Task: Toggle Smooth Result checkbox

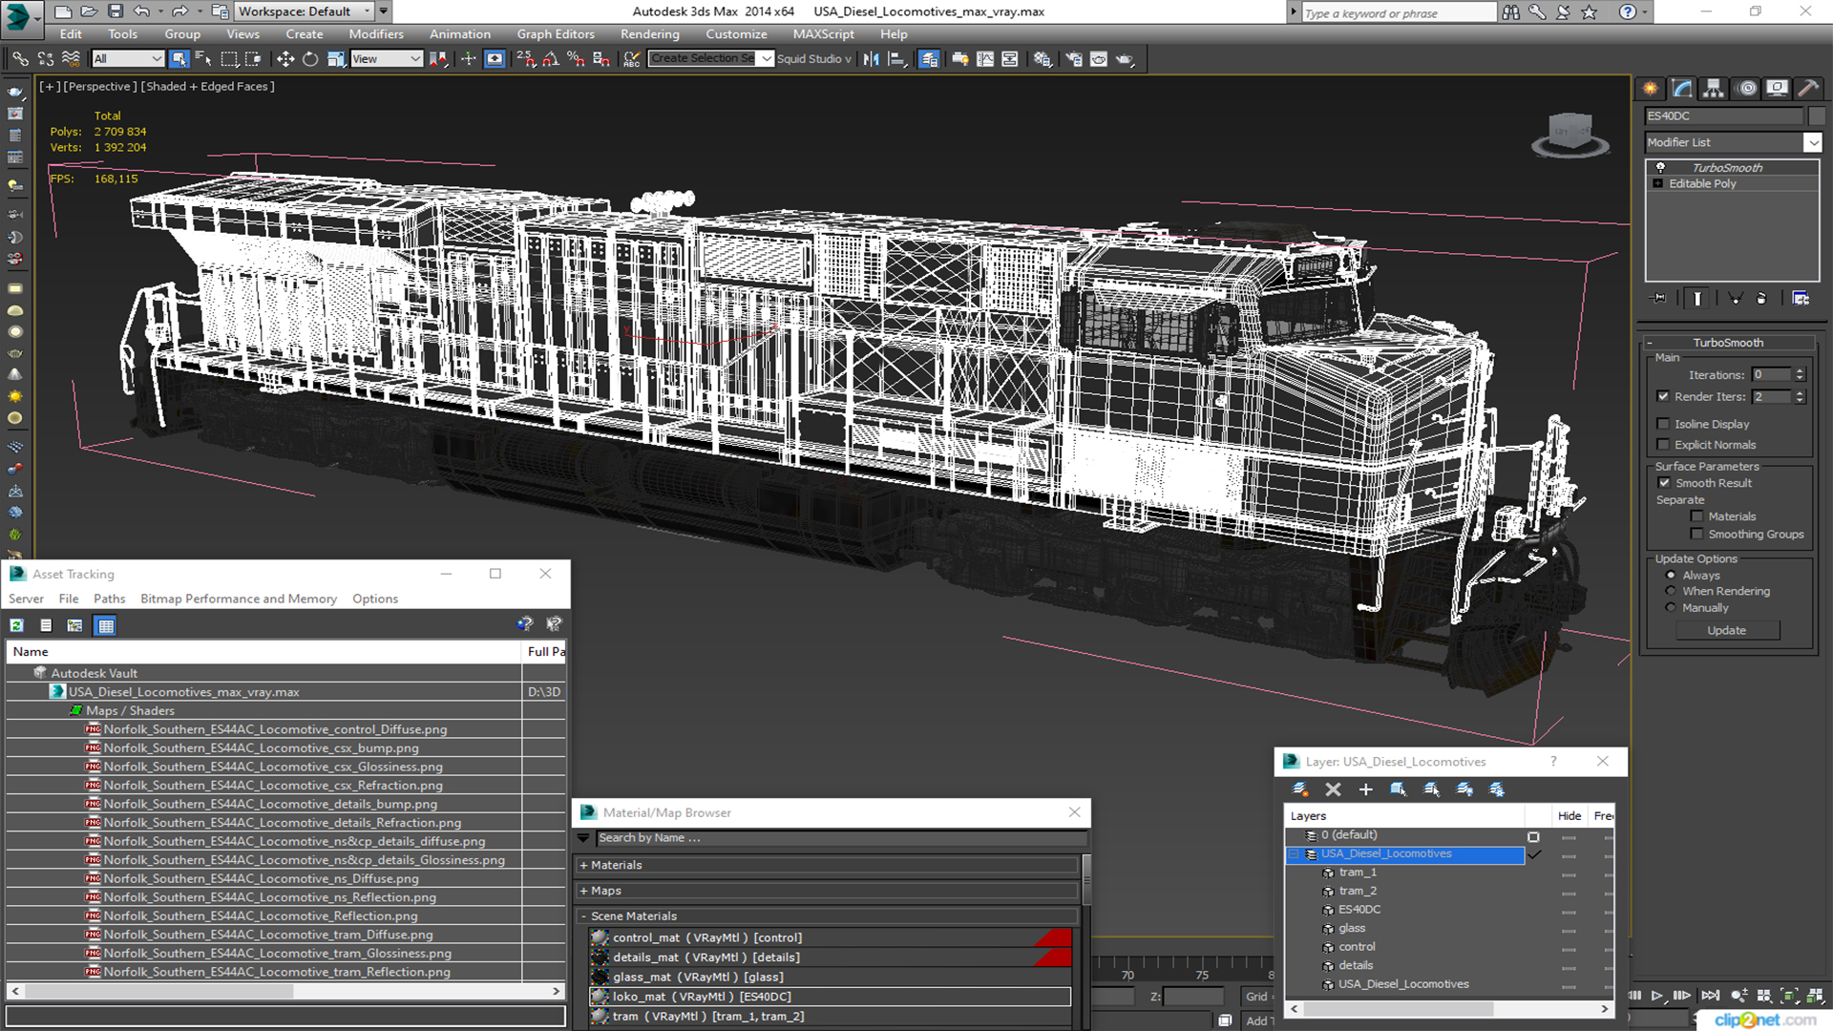Action: click(1664, 483)
